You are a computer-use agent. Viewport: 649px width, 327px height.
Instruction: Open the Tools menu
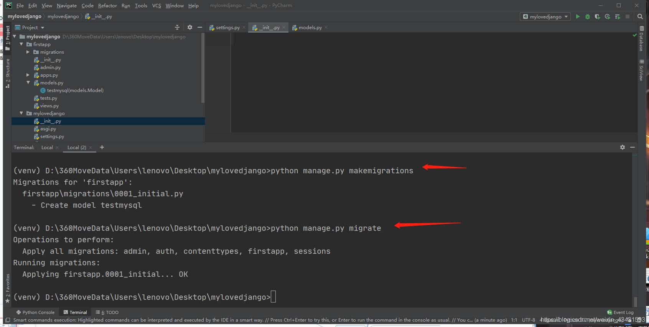(141, 5)
